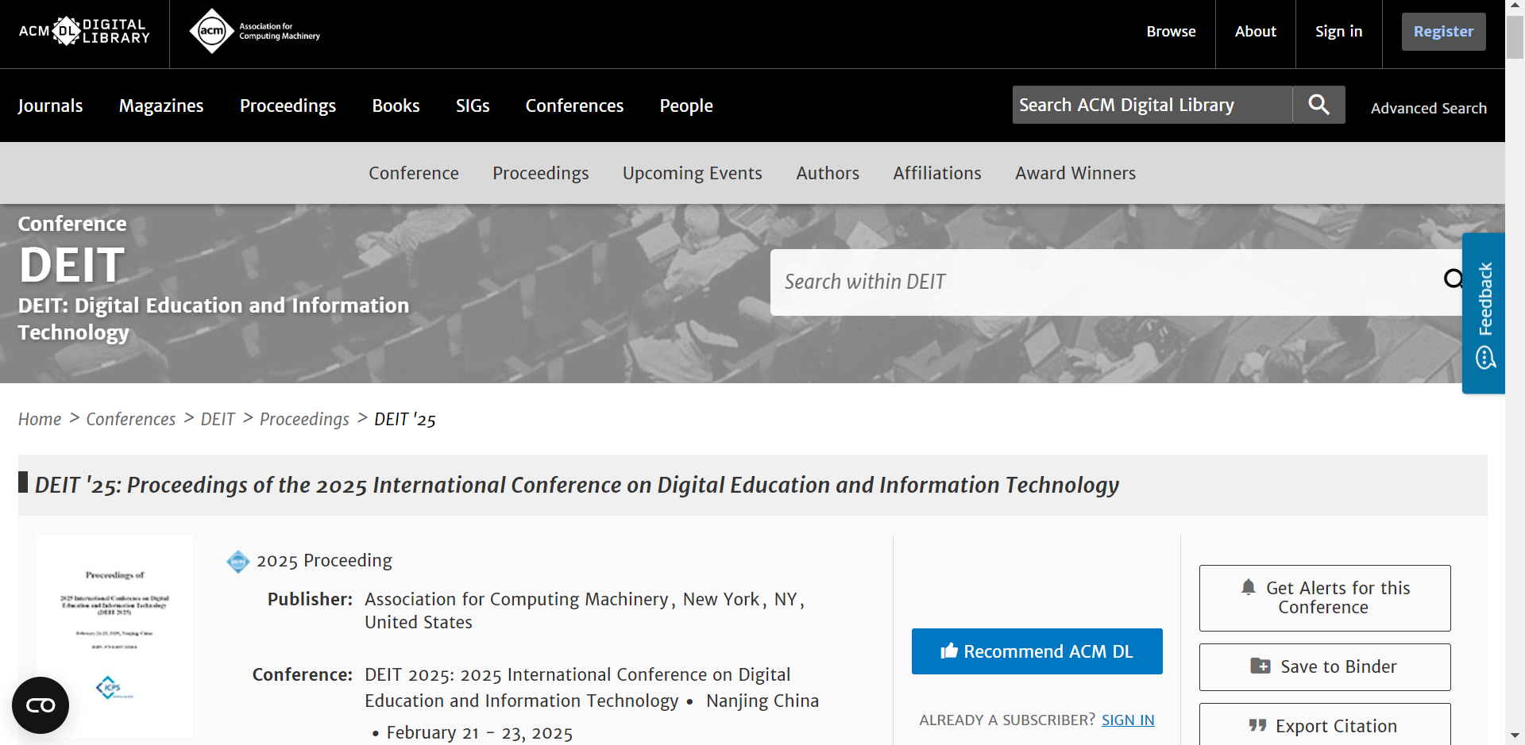
Task: Click the Home breadcrumb link
Action: 40,419
